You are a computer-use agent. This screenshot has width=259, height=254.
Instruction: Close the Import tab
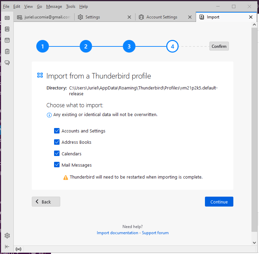[x=250, y=17]
